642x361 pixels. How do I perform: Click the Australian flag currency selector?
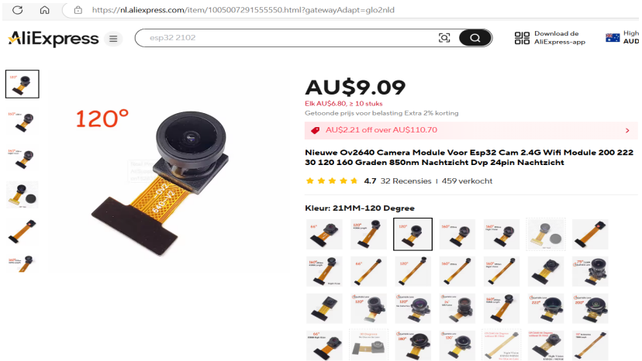[613, 38]
